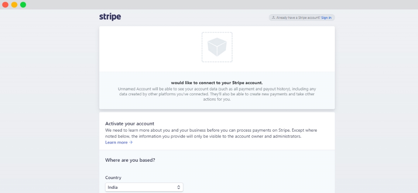The height and width of the screenshot is (193, 418).
Task: Open the Sign in link
Action: point(326,18)
